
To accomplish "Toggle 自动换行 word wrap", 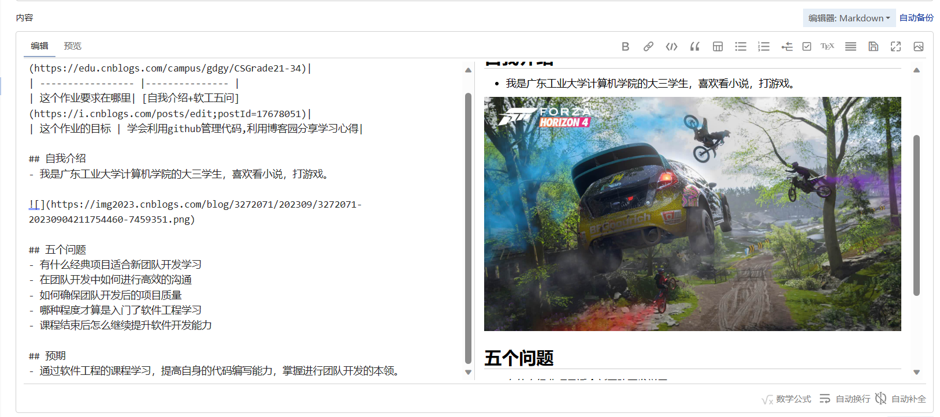I will [845, 399].
